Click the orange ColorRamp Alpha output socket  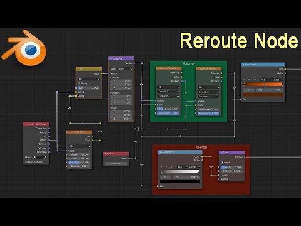click(x=285, y=73)
